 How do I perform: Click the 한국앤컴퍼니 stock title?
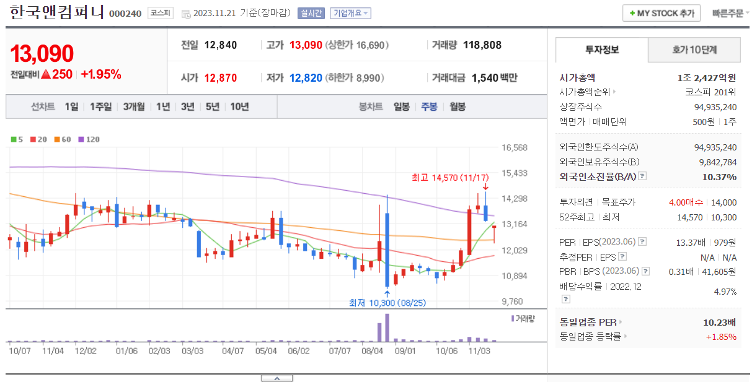pyautogui.click(x=57, y=13)
